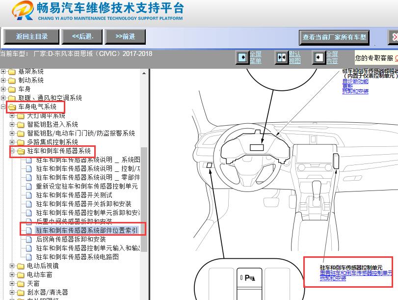Click page icon of 驻车和倒车传感器系统电路图

tap(29, 257)
